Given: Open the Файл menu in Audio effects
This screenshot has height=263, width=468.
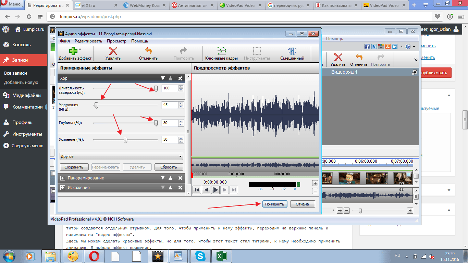Looking at the screenshot, I should 65,41.
